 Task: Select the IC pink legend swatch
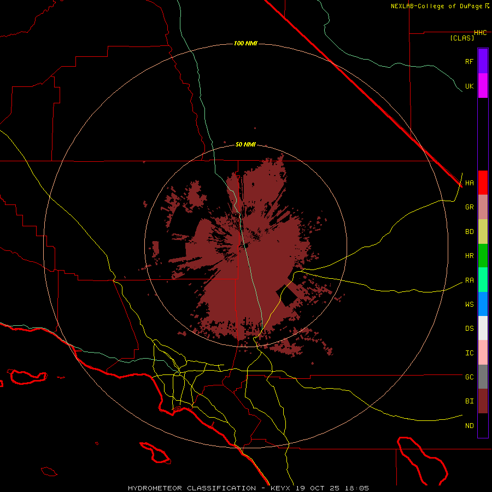click(483, 353)
